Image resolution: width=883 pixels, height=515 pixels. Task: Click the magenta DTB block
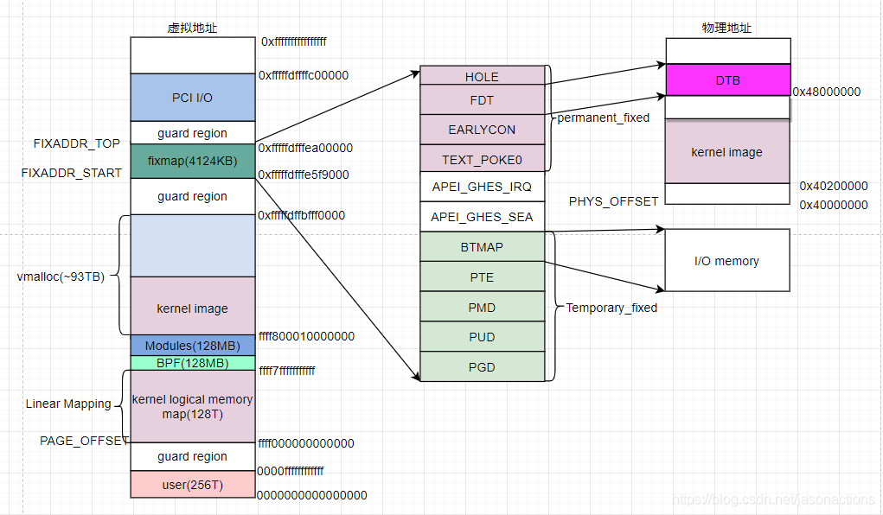(728, 79)
